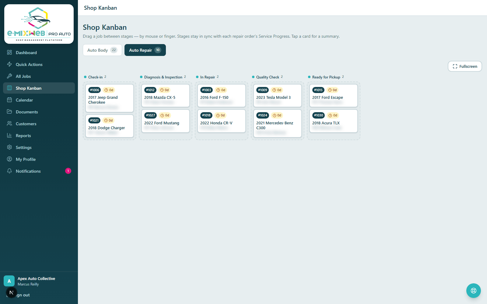Open the help lifebuoy floating button

(x=474, y=291)
